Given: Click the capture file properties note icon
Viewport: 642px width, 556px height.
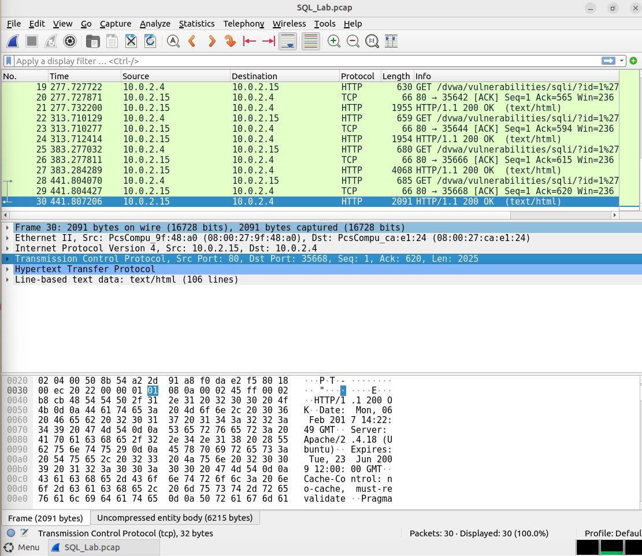Looking at the screenshot, I should pyautogui.click(x=24, y=533).
